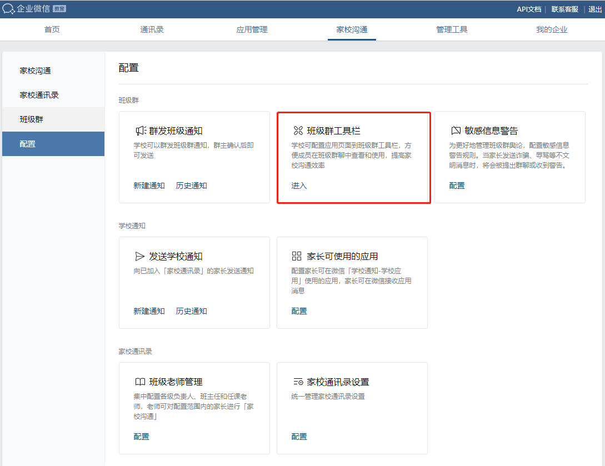Click the 统一管理家校通讯录设置 description text

(x=328, y=396)
